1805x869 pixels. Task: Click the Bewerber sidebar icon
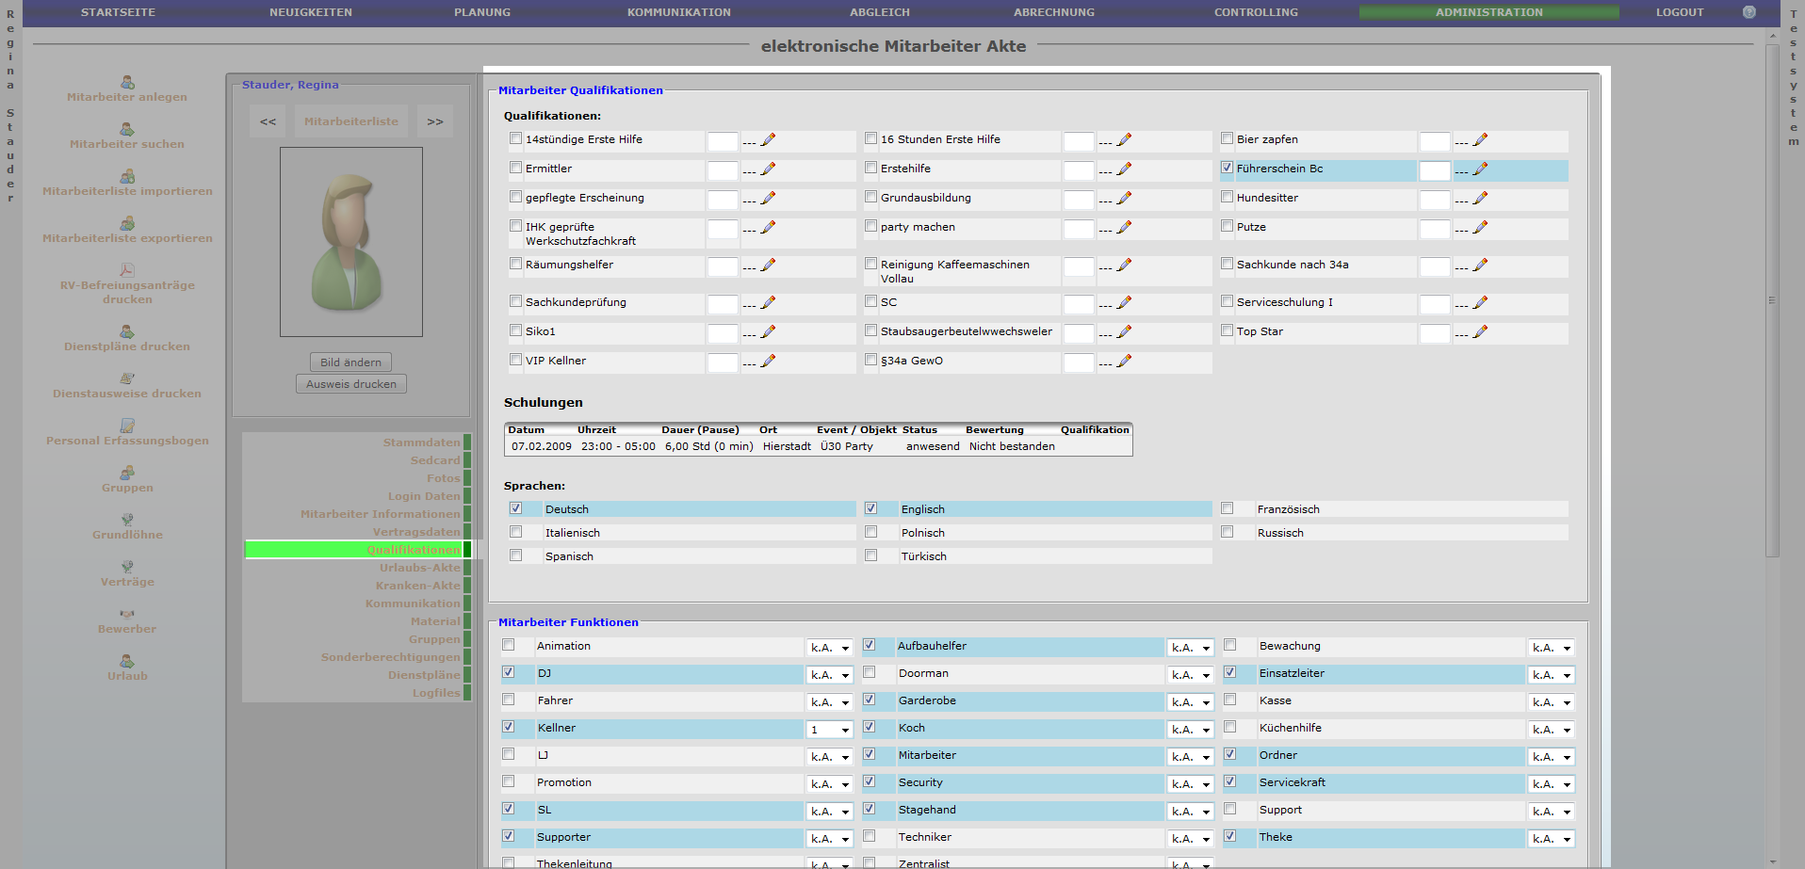(x=127, y=614)
